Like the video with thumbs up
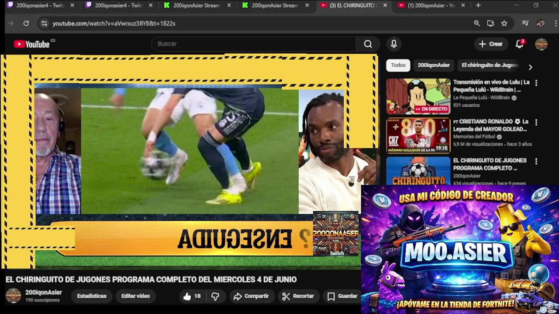The image size is (559, 314). click(192, 296)
